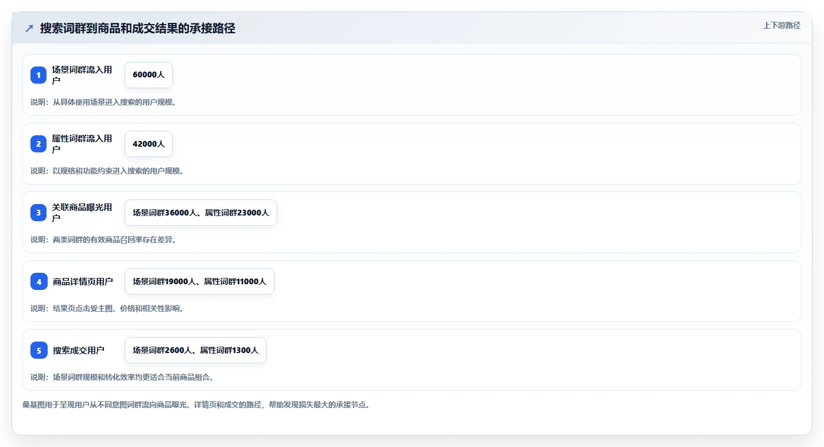Click the arrow icon beside the panel title
The width and height of the screenshot is (824, 447).
pos(29,28)
